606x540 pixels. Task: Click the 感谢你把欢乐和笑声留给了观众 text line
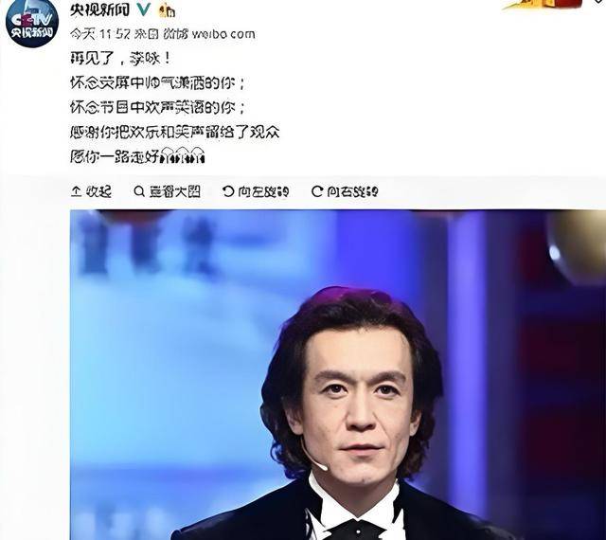(174, 133)
